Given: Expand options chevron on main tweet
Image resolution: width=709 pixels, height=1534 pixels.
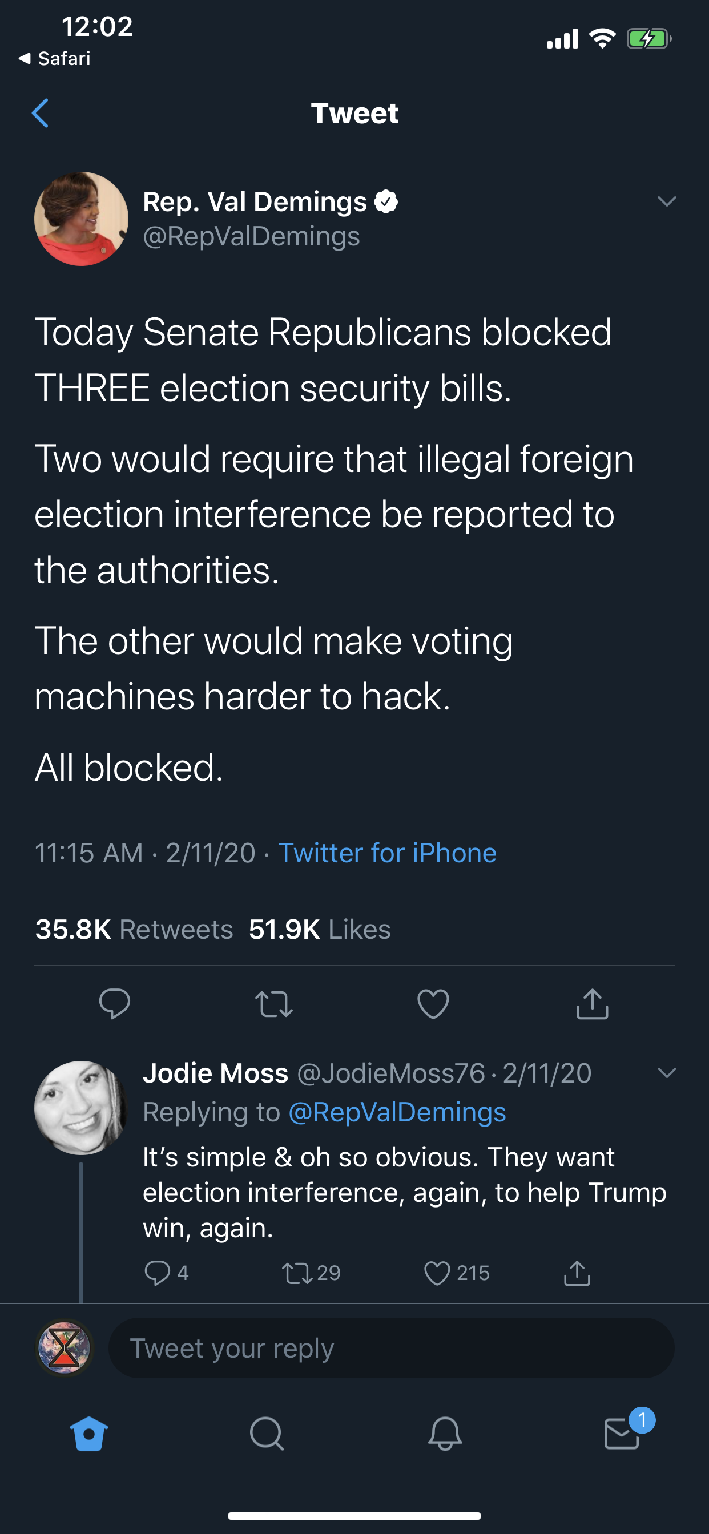Looking at the screenshot, I should tap(667, 201).
